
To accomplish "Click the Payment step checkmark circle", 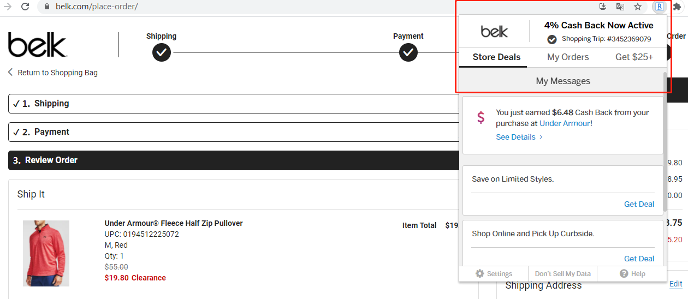I will point(408,53).
